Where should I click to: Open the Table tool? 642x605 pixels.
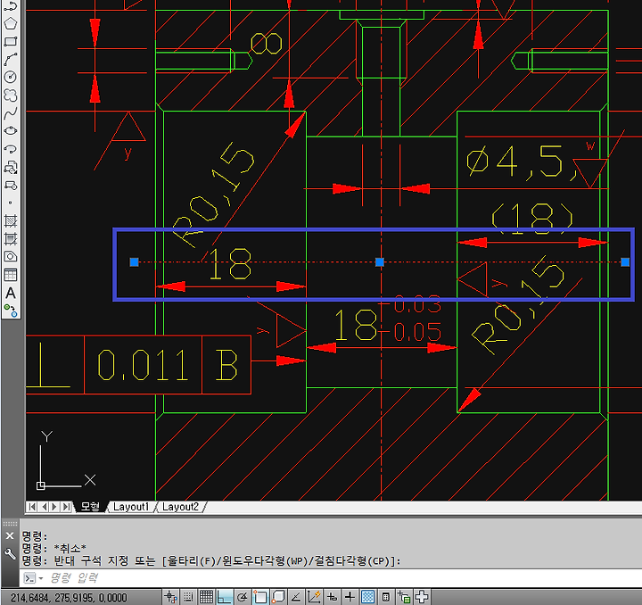10,275
